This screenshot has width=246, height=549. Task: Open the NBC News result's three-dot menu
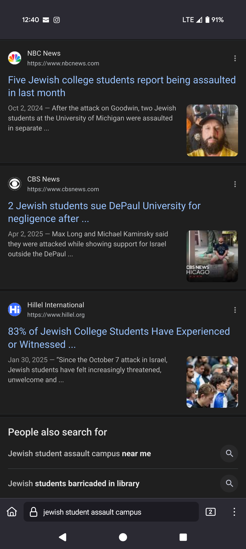(x=235, y=58)
